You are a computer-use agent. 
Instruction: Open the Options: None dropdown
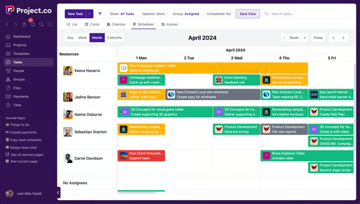154,14
